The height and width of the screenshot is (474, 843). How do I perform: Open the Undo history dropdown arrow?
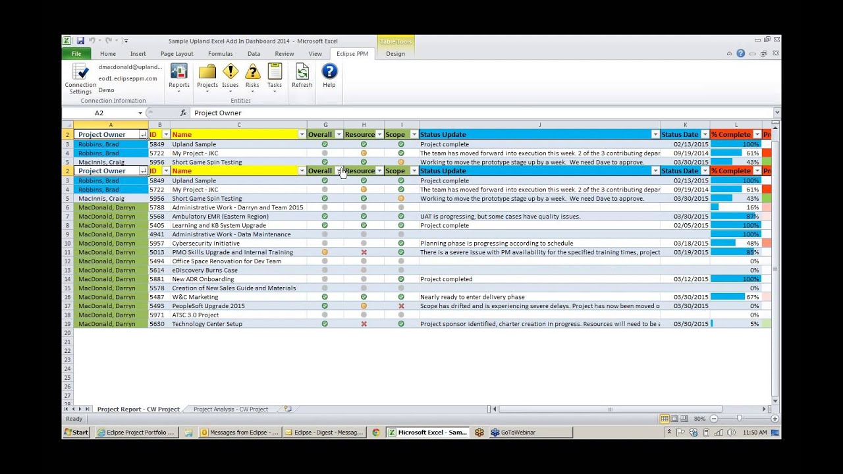point(99,41)
